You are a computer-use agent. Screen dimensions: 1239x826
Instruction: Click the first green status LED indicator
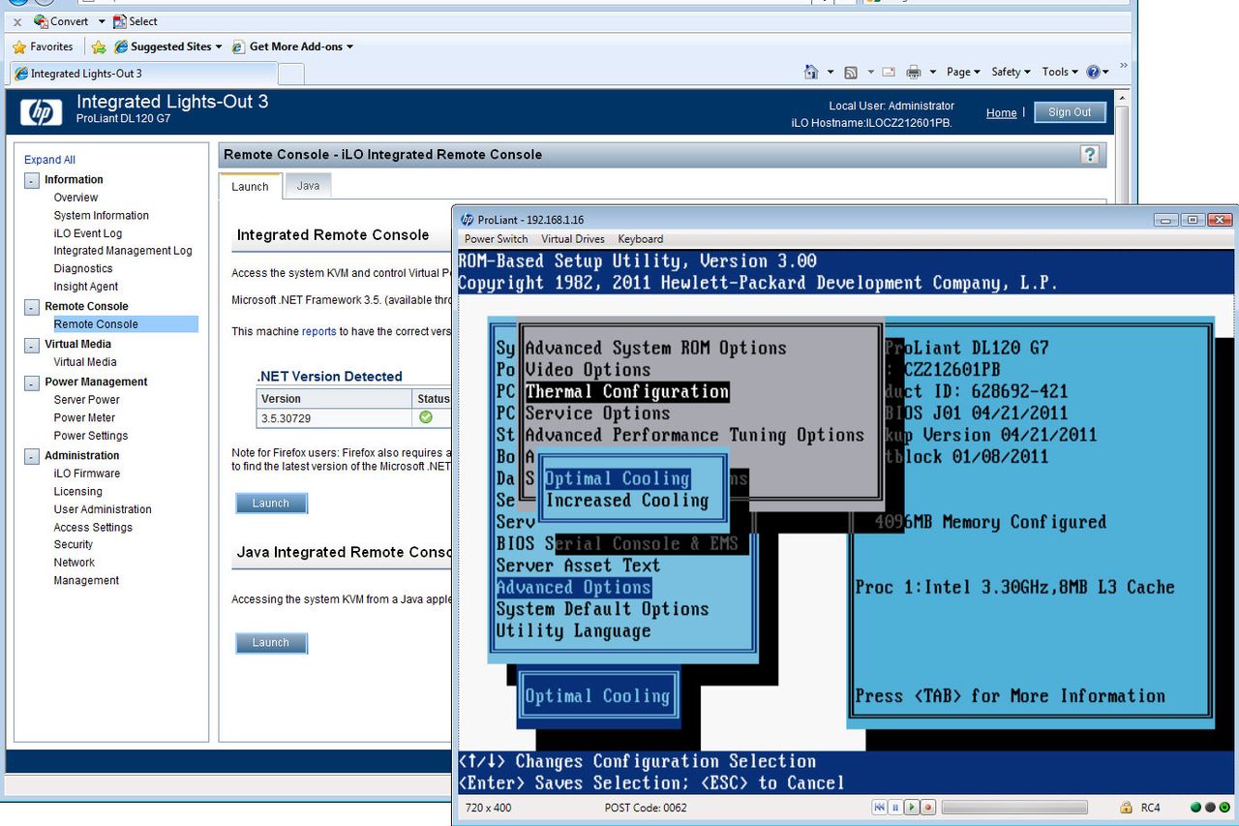1196,807
